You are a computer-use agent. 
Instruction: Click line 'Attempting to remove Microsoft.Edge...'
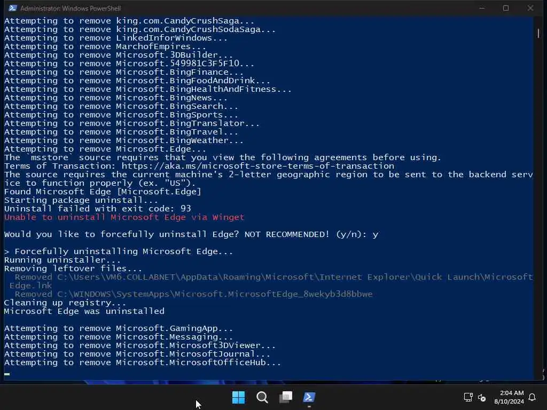105,149
